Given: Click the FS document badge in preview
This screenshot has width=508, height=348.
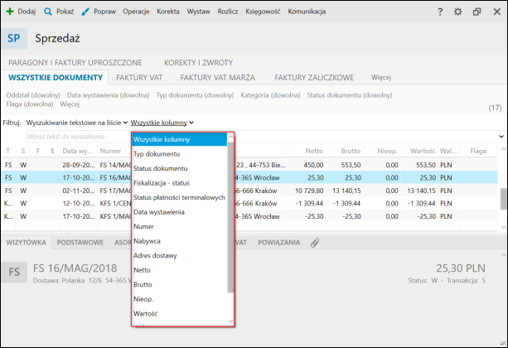Looking at the screenshot, I should pyautogui.click(x=15, y=273).
